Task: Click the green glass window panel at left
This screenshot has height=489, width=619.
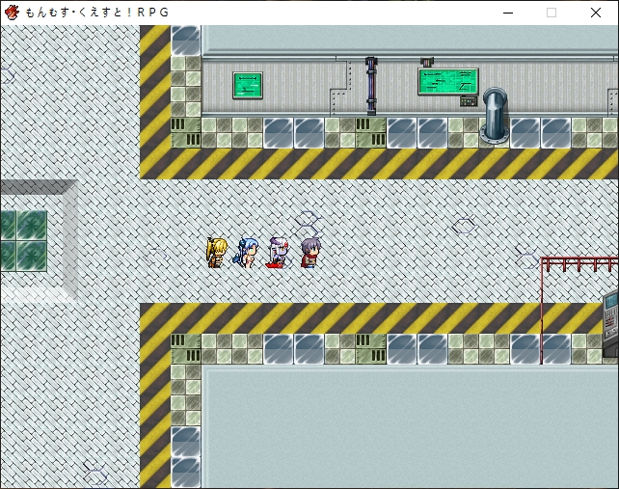Action: (24, 240)
